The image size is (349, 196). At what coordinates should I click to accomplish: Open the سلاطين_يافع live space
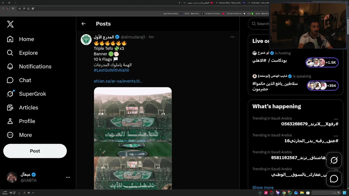click(275, 86)
